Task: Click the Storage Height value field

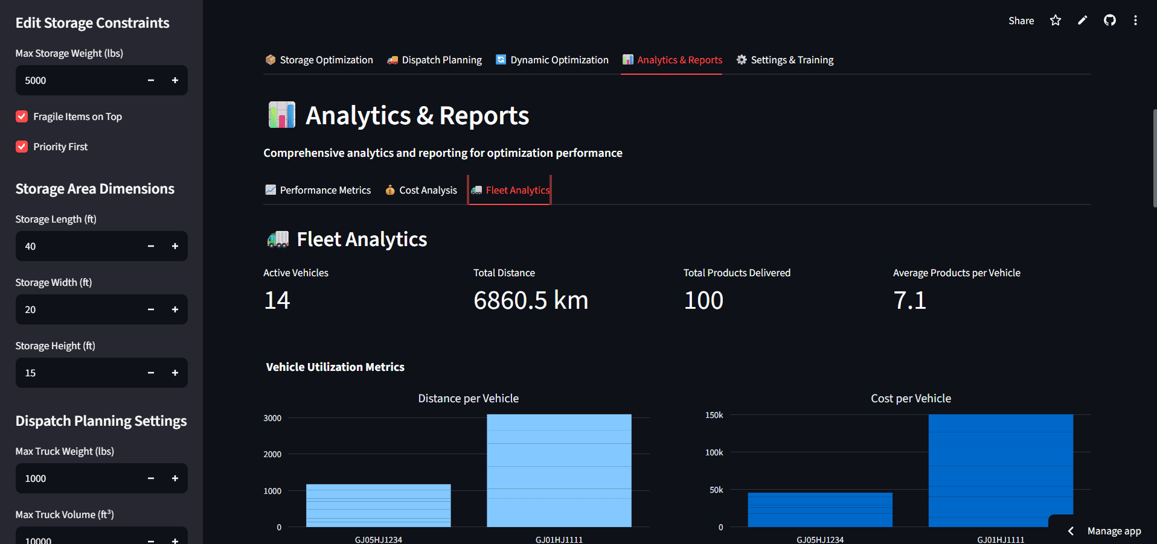Action: 77,373
